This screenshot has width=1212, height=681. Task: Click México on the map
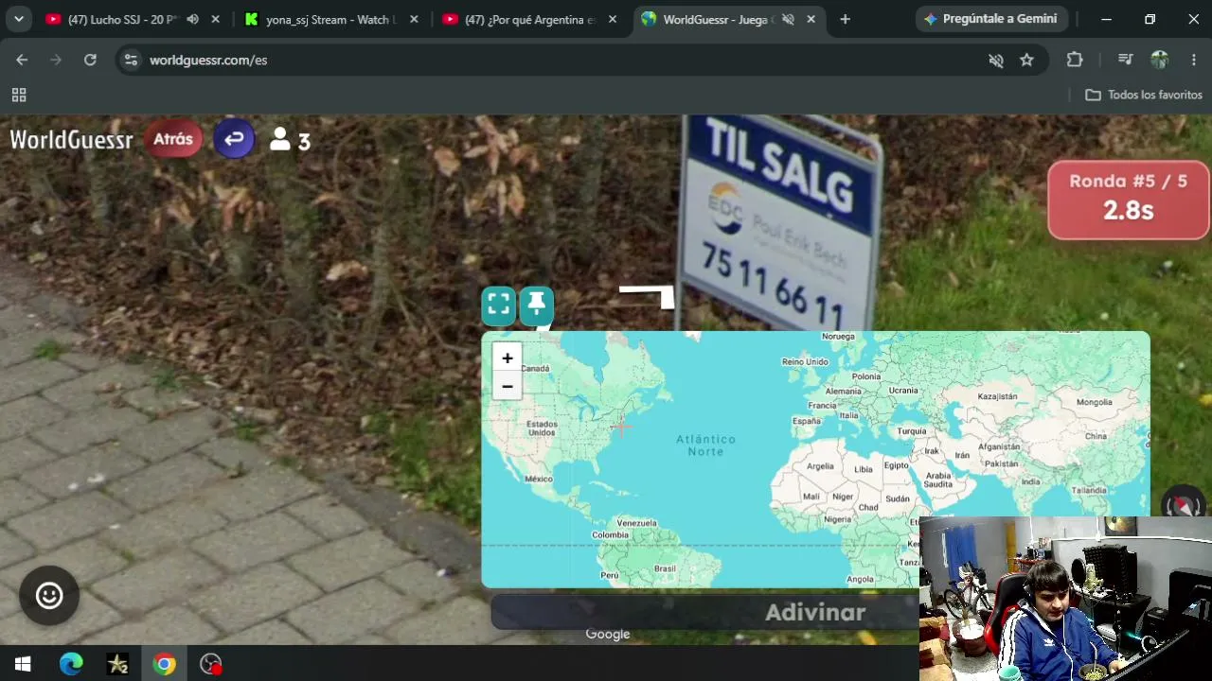click(x=539, y=479)
